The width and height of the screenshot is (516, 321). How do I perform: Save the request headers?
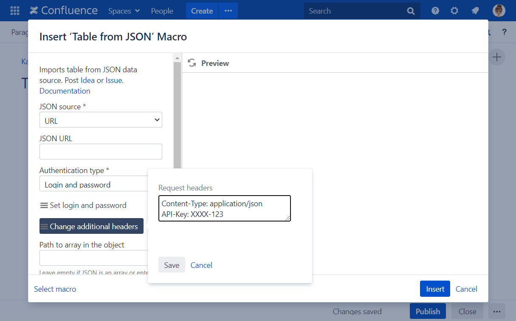pos(172,265)
